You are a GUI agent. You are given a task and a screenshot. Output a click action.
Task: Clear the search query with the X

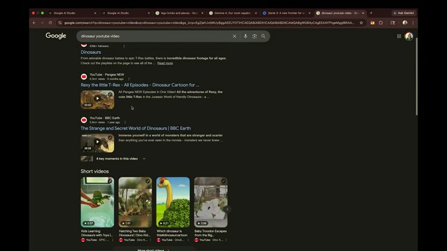pos(234,36)
